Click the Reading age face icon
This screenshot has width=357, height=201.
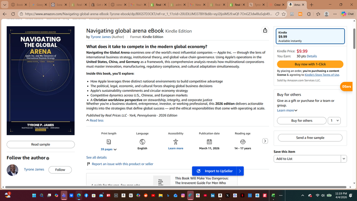243,142
